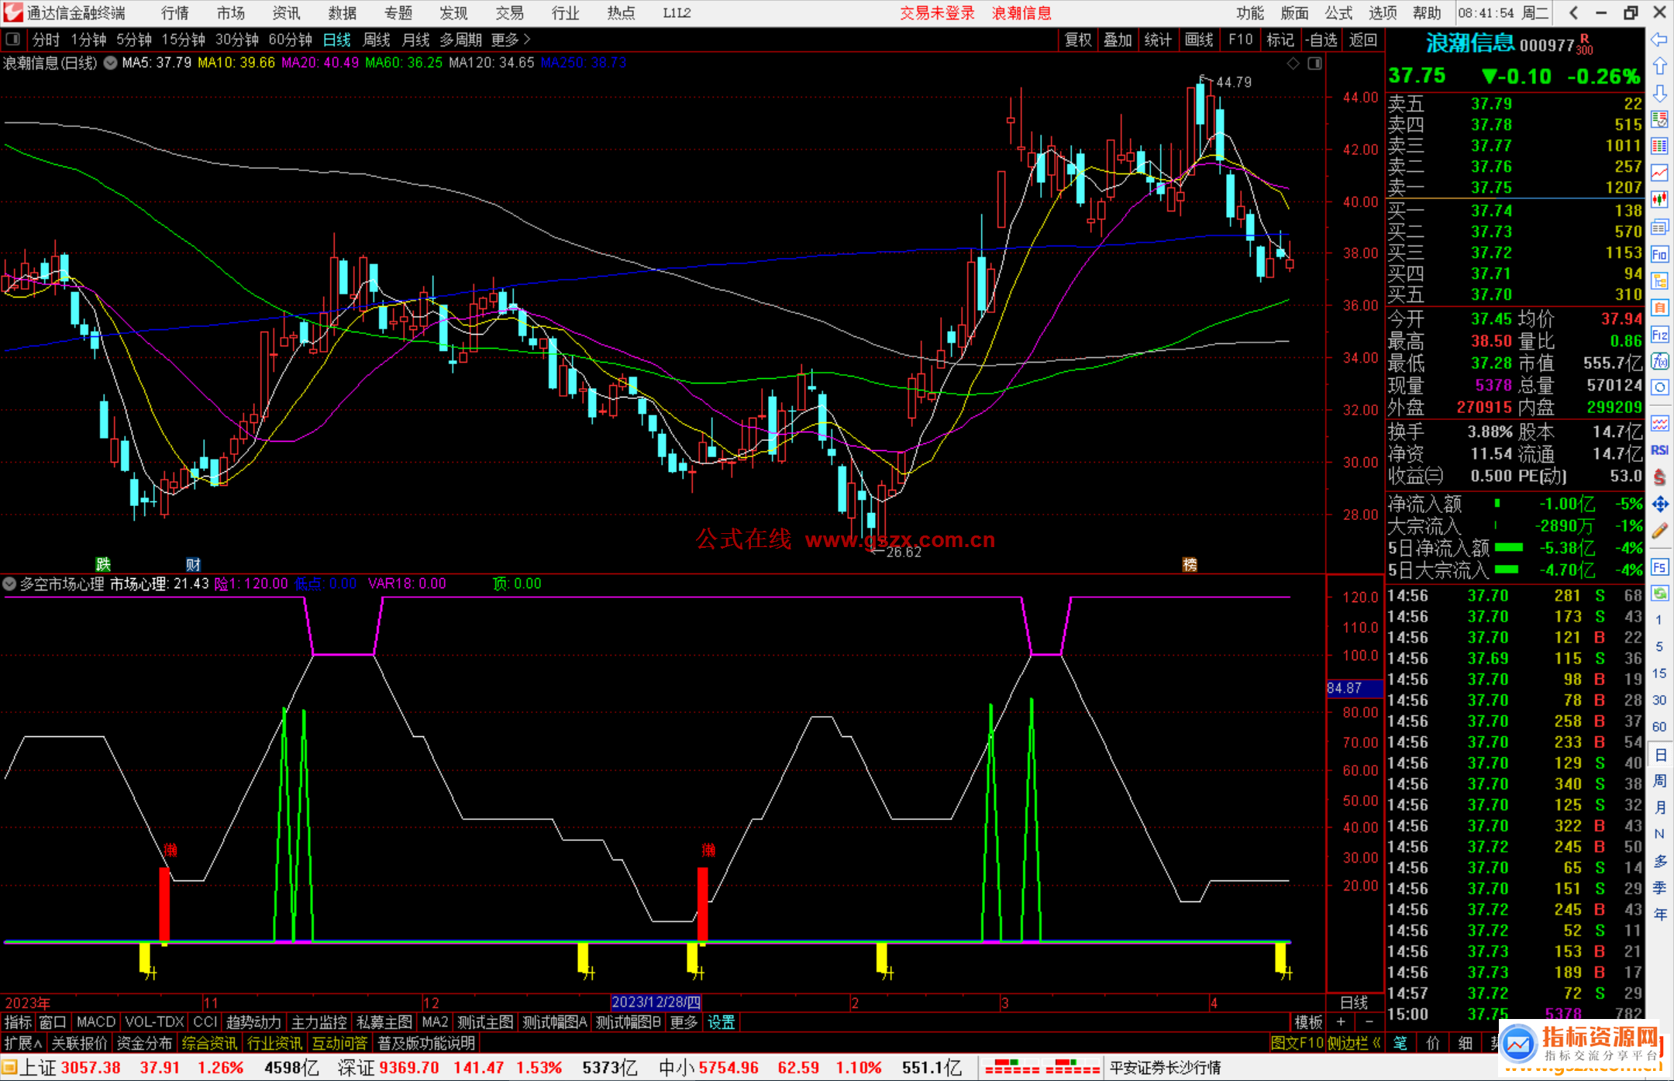
Task: Click the 设置 indicator settings button
Action: click(721, 1022)
